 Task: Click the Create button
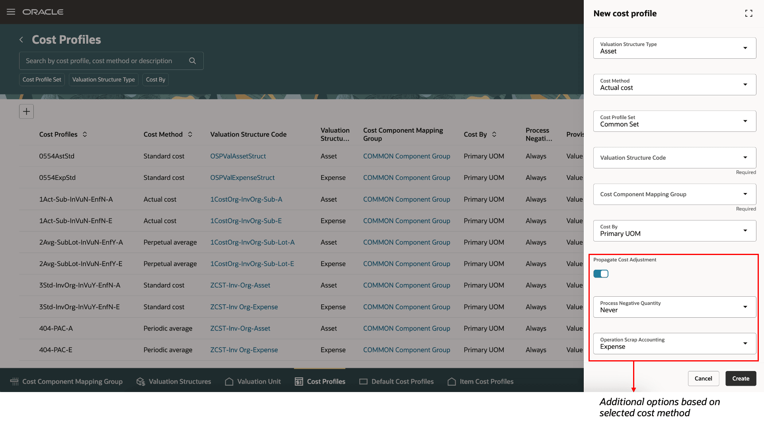[x=741, y=379]
